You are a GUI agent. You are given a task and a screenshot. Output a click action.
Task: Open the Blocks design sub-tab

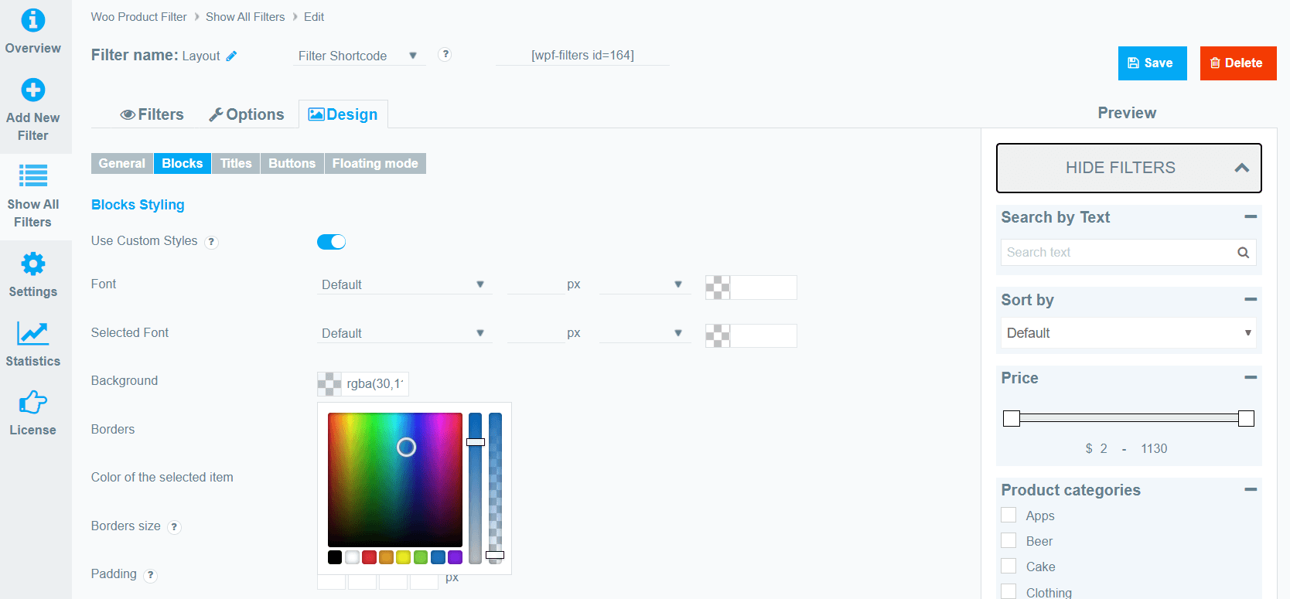[182, 163]
